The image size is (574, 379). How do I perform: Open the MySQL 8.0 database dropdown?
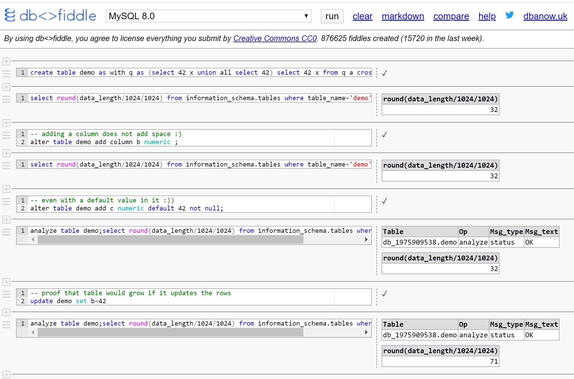[208, 16]
